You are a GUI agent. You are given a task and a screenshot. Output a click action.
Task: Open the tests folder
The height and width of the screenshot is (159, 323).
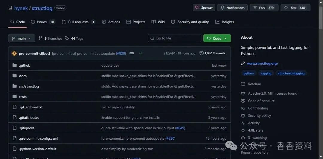(x=23, y=97)
